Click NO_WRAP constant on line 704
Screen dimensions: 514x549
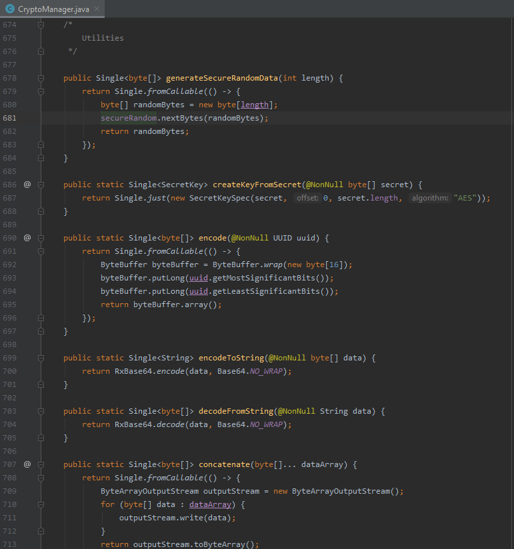266,424
